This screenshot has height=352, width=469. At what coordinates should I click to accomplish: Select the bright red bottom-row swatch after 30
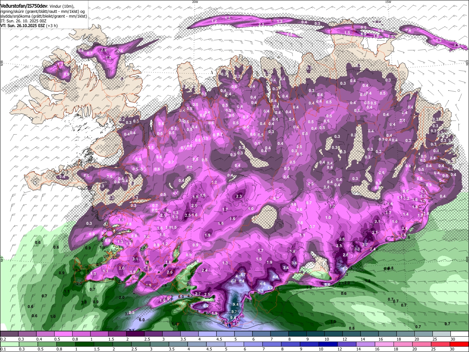tap(458, 344)
